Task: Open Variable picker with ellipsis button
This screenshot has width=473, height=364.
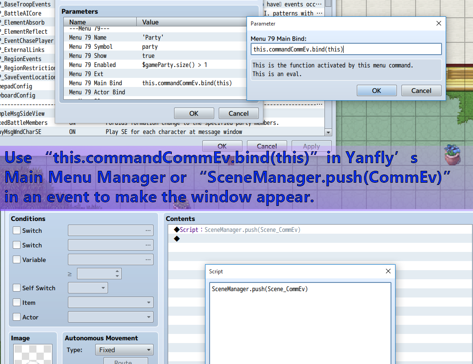Action: click(148, 260)
